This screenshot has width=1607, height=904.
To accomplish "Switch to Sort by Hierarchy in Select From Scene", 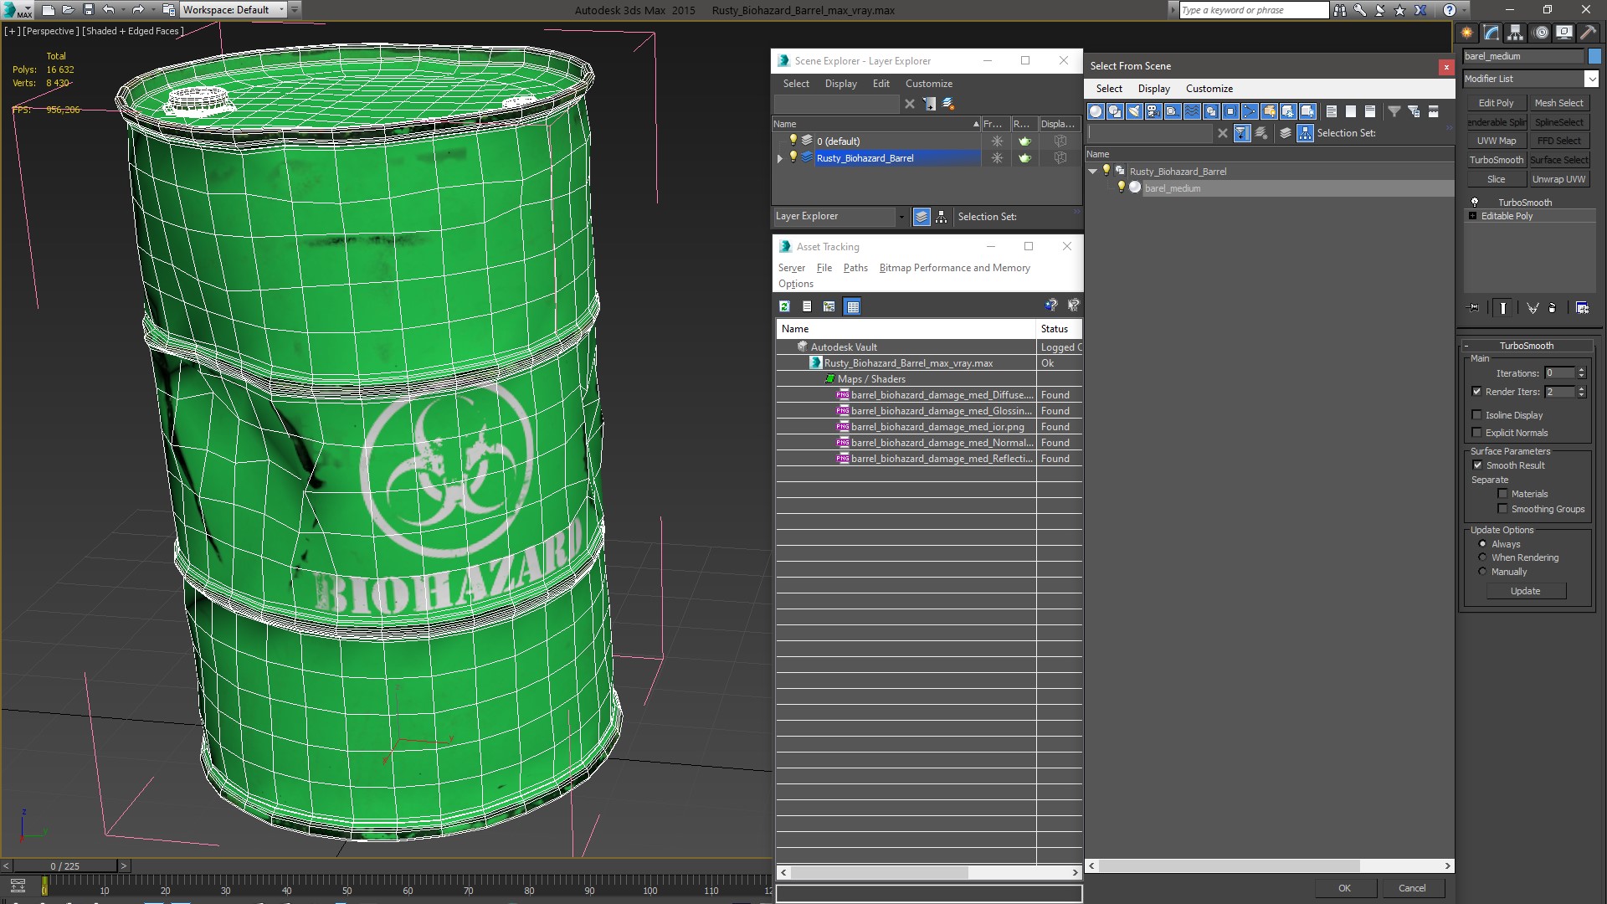I will (x=1306, y=133).
